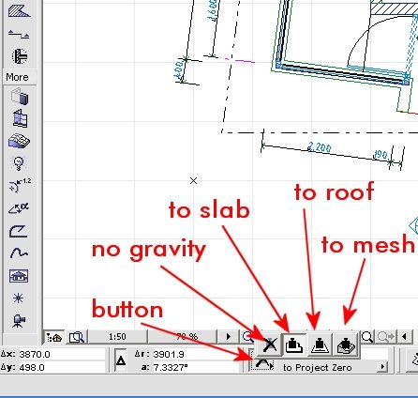Select the Corner Window tool
Screen dimensions: 418x398
point(20,118)
